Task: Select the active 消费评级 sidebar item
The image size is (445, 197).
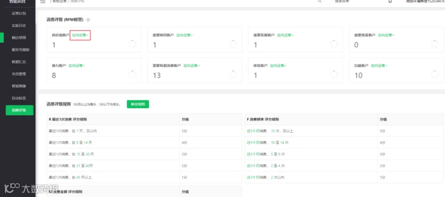Action: click(20, 110)
